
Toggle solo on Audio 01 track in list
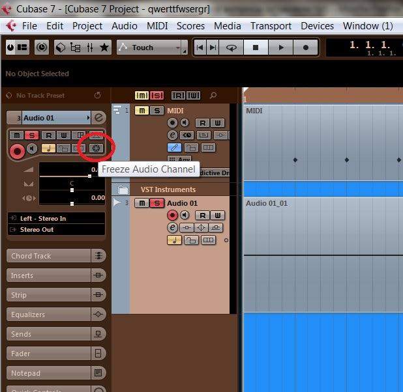157,203
